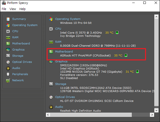Click the Graphics heading link in summary
The height and width of the screenshot is (122, 160).
point(61,61)
